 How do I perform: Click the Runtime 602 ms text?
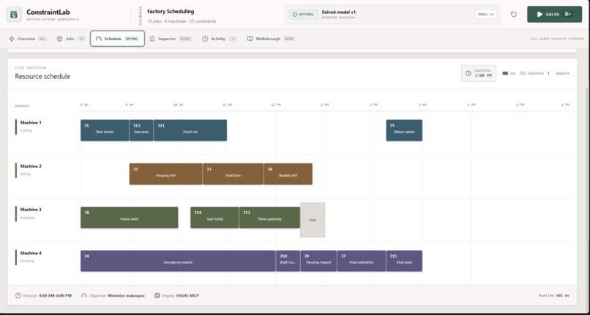(554, 295)
